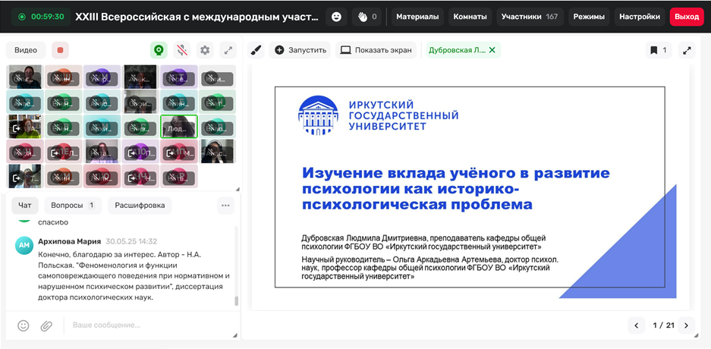Click the slide title Изучение вклада учёного
The image size is (711, 349).
(x=456, y=189)
